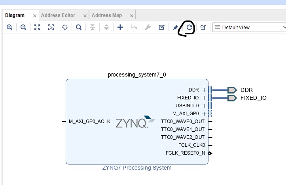286x185 pixels.
Task: Expand the FIXED_IO interface pin
Action: coord(204,98)
